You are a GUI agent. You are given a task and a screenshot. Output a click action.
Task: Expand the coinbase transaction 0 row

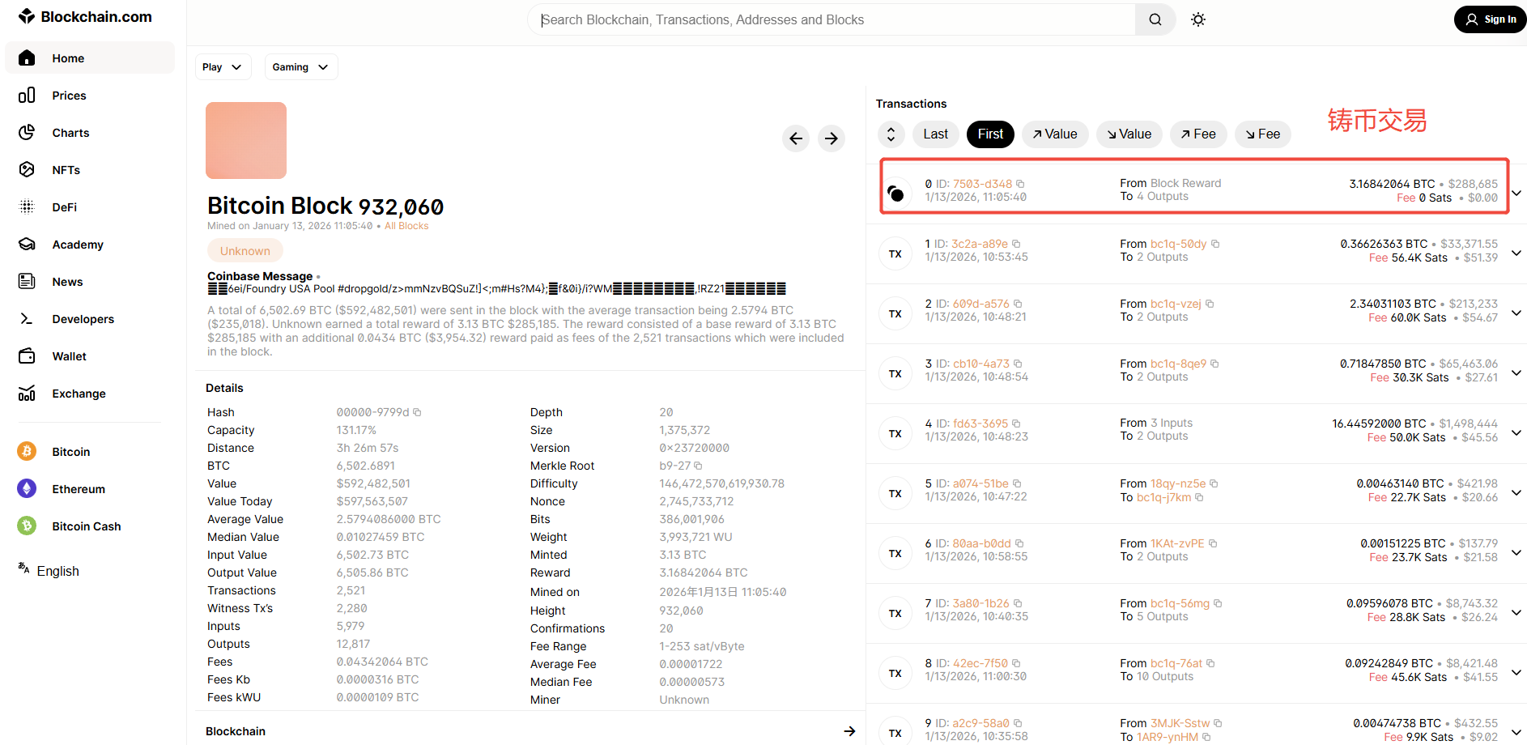1516,193
